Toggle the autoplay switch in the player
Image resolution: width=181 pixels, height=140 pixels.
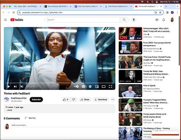tap(76, 86)
